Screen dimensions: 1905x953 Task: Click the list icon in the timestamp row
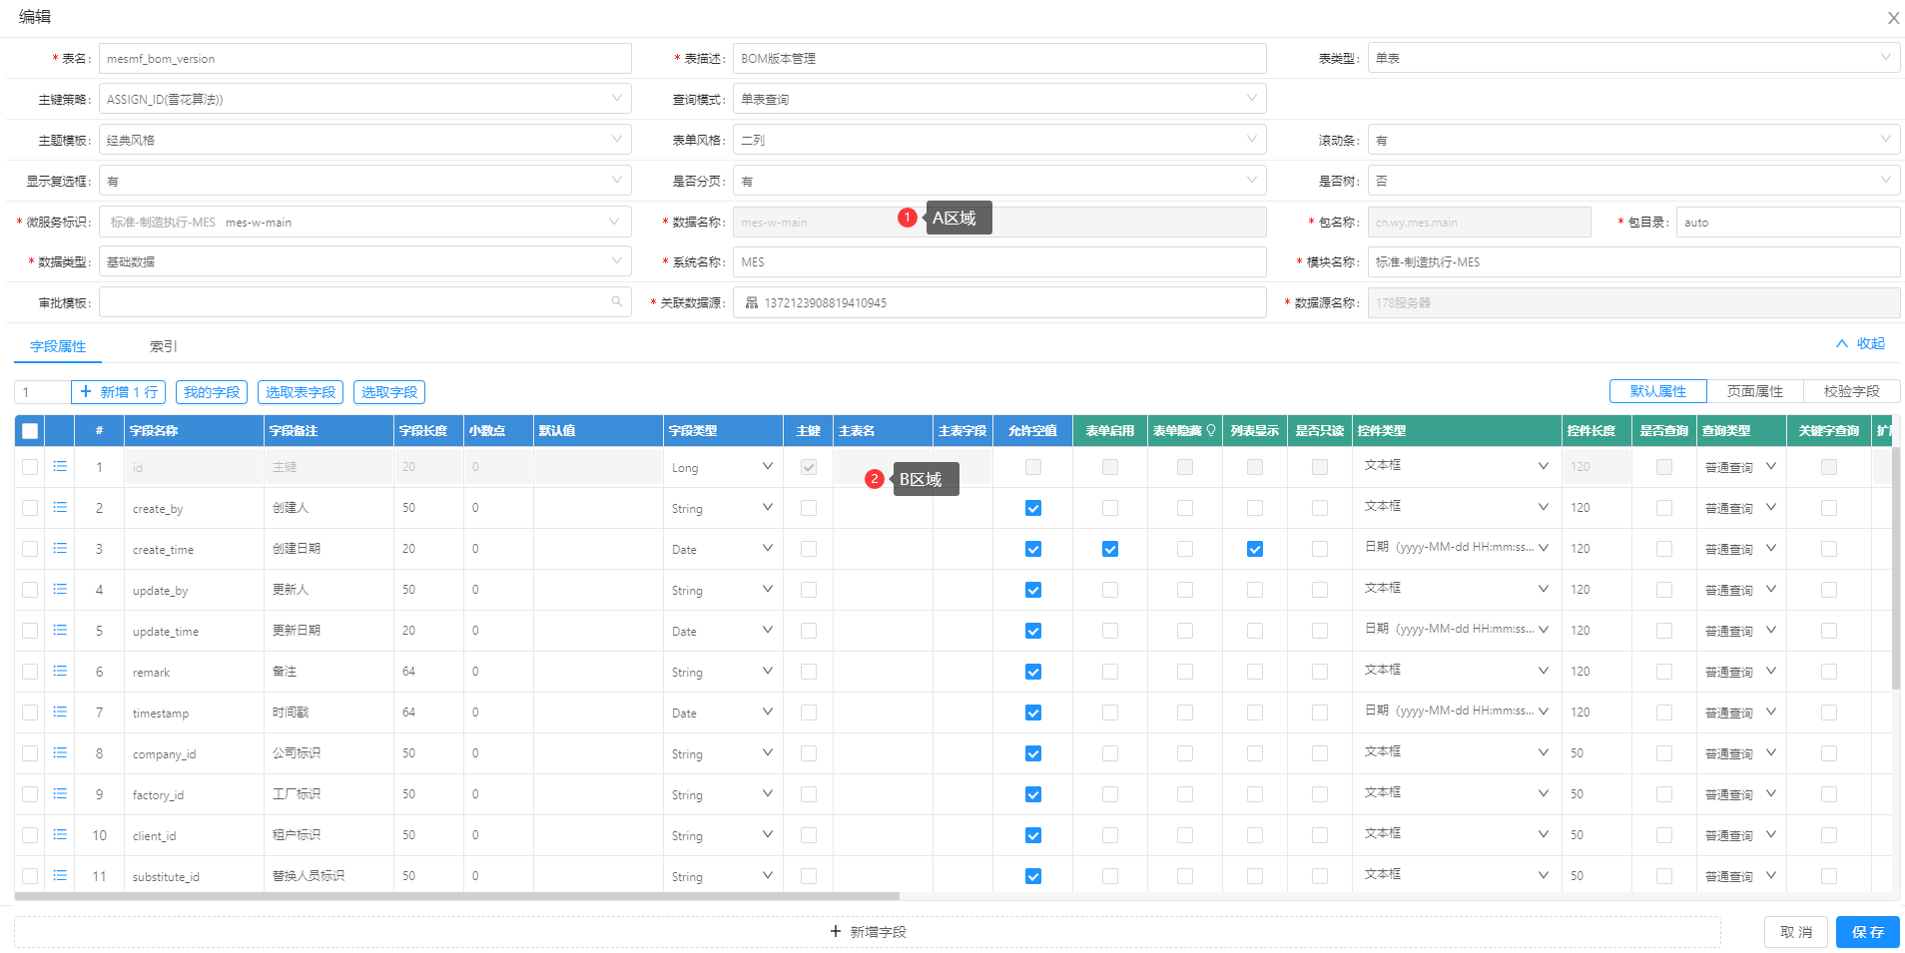click(60, 712)
